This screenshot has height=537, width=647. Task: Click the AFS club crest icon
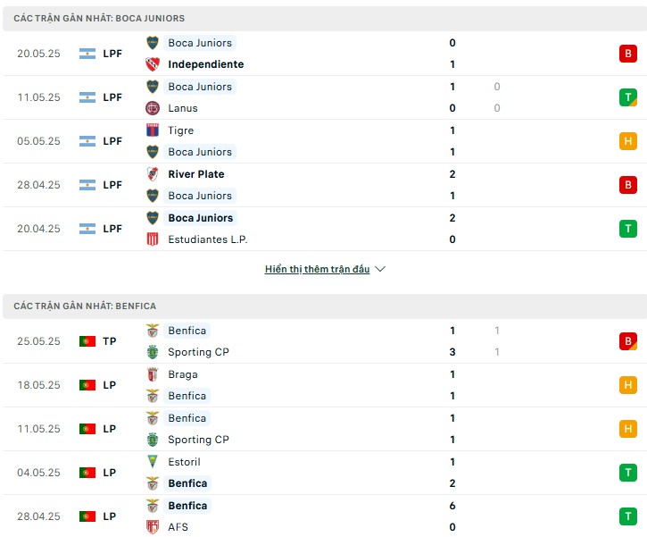(153, 526)
